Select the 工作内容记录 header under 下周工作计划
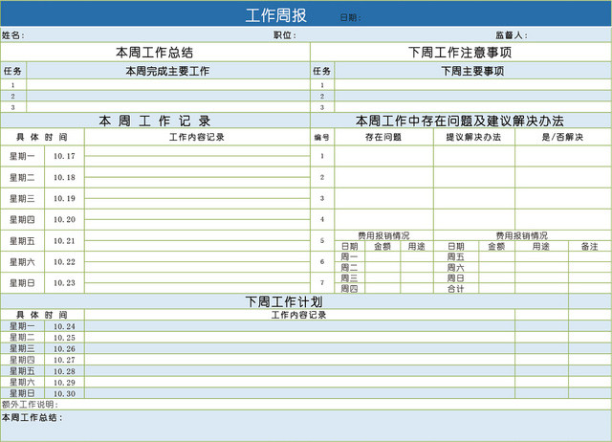612x442 pixels. click(x=298, y=315)
